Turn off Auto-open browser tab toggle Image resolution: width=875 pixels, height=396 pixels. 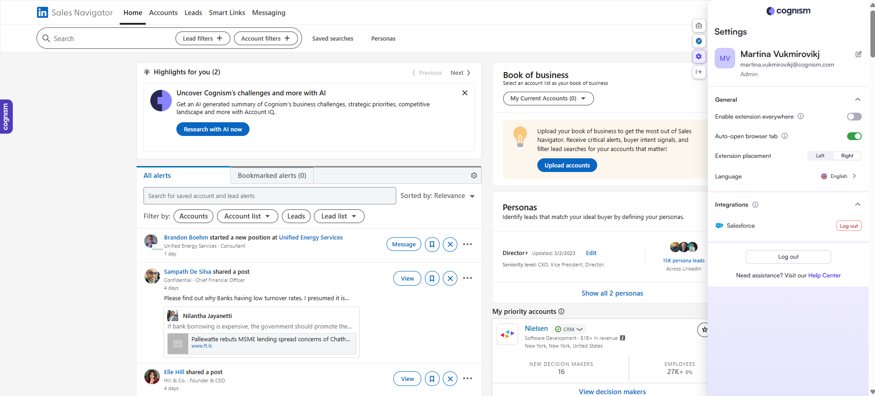(854, 136)
